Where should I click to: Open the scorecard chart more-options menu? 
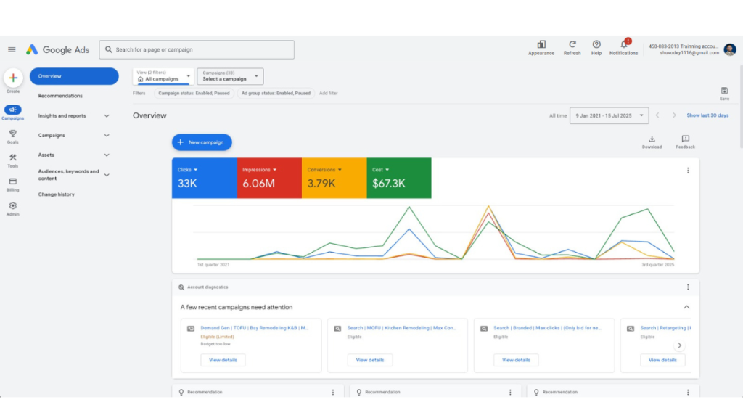pyautogui.click(x=688, y=170)
